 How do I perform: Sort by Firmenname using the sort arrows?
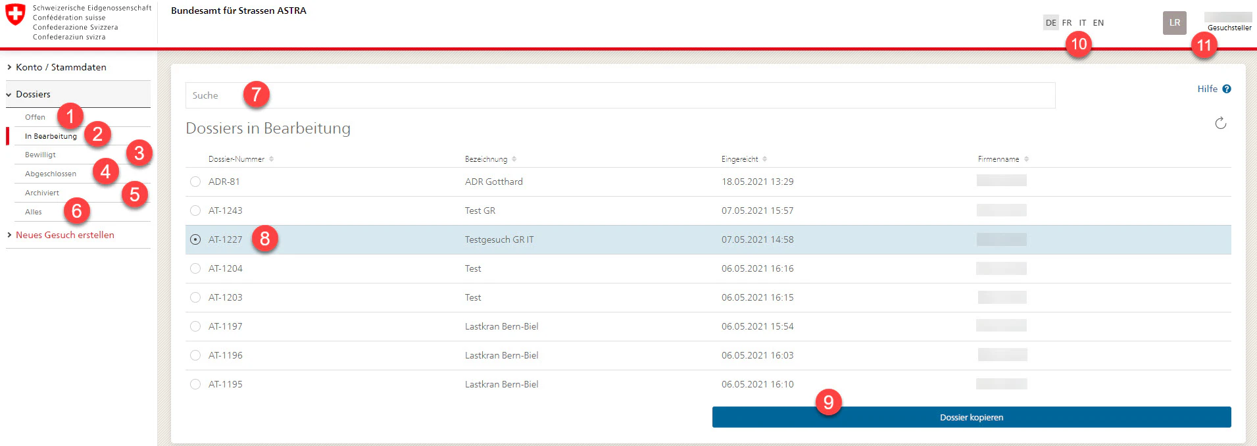pyautogui.click(x=1026, y=159)
